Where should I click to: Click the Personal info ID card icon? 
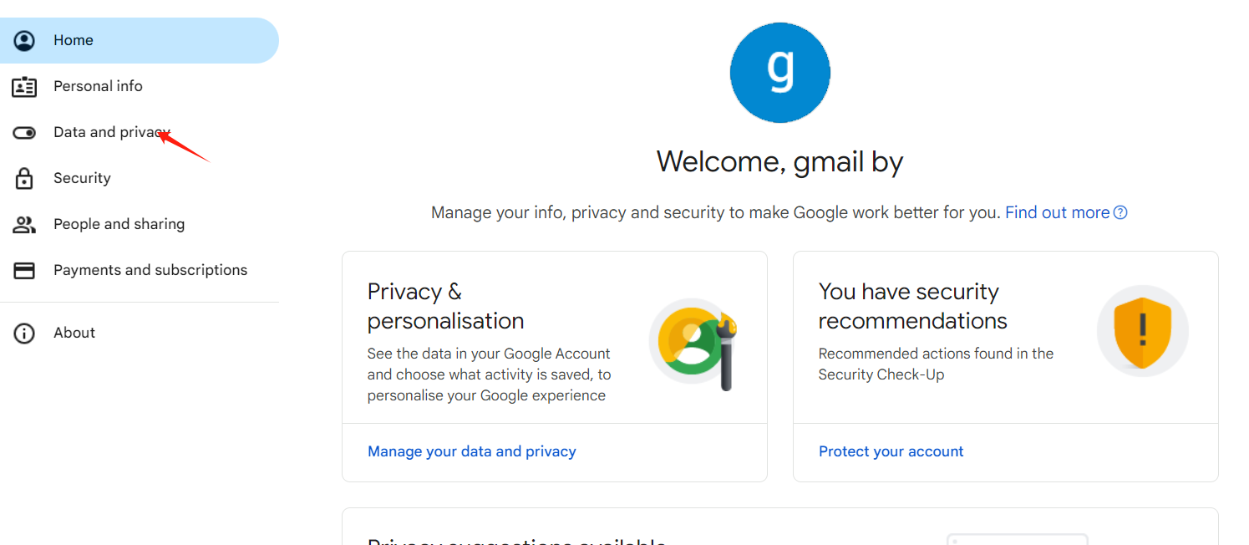coord(25,86)
